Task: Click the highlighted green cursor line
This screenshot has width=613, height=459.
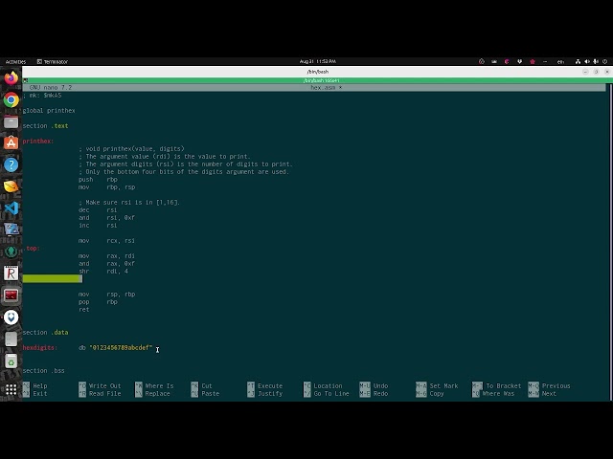Action: pyautogui.click(x=53, y=278)
